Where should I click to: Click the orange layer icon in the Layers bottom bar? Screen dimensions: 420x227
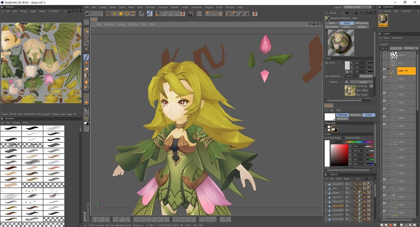tap(391, 225)
